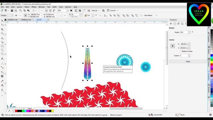
Task: Toggle the object origin button on property bar
Action: (x=25, y=16)
